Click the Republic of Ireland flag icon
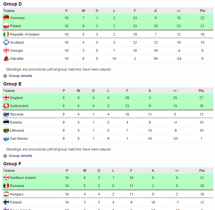Screen dimensions: 215x210 point(6,34)
